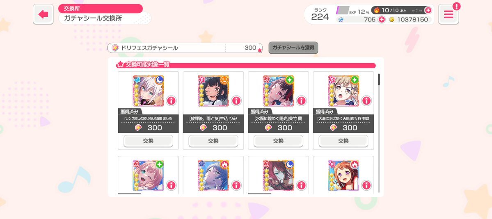Screen dimensions: 492x219
Task: Open the hamburger menu at top right
Action: (x=449, y=14)
